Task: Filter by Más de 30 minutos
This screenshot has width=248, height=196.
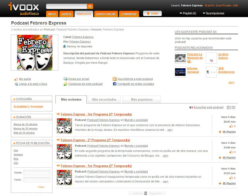Action: [x=24, y=133]
